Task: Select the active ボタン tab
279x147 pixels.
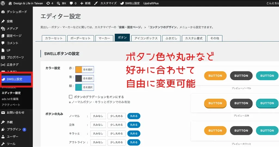Action: click(122, 38)
